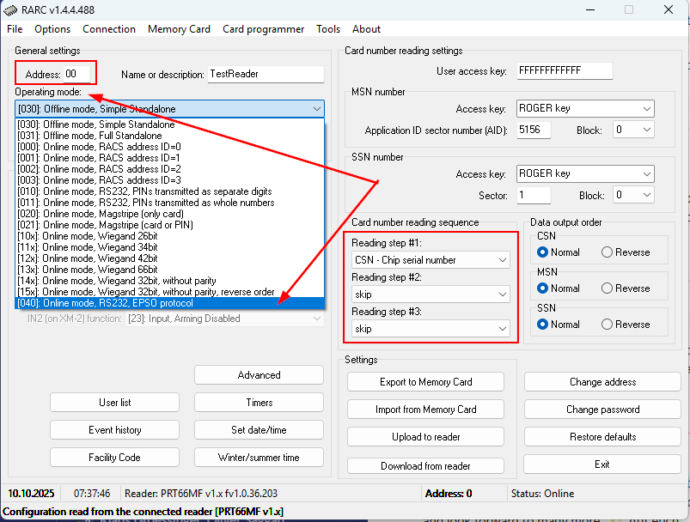Click the Address input field
The width and height of the screenshot is (690, 522).
[77, 74]
